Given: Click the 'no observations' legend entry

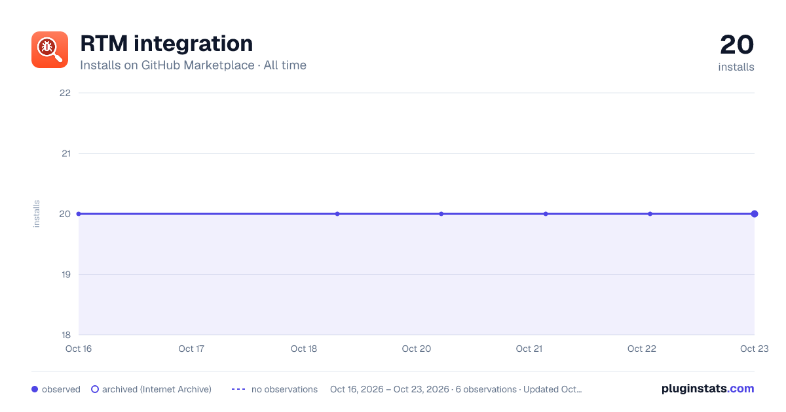Looking at the screenshot, I should 274,389.
